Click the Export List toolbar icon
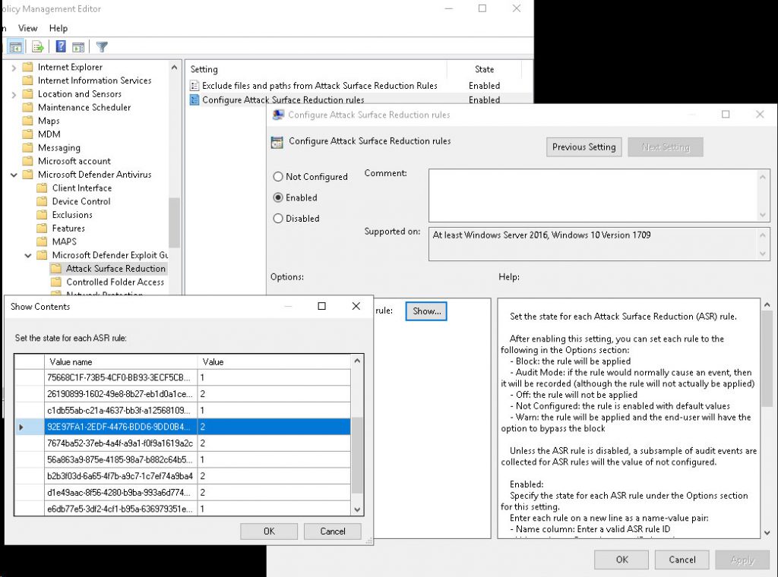Image resolution: width=778 pixels, height=577 pixels. (x=38, y=47)
